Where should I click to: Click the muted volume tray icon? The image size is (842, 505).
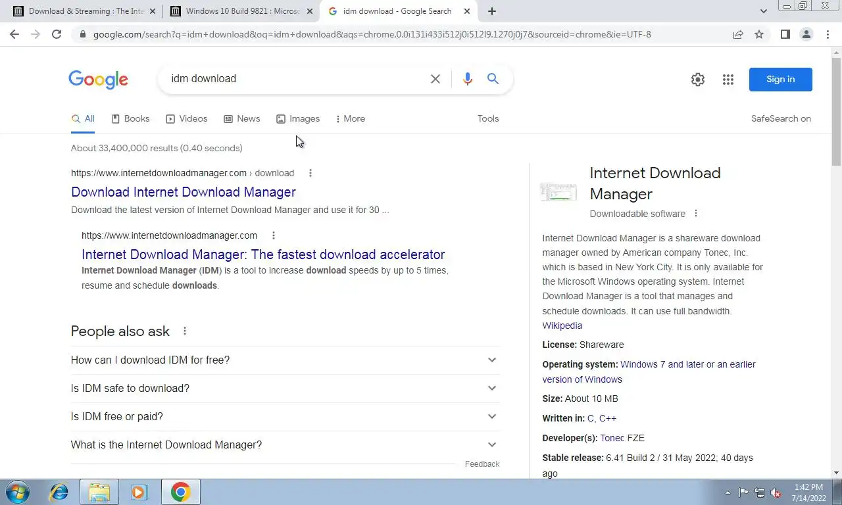(x=776, y=493)
